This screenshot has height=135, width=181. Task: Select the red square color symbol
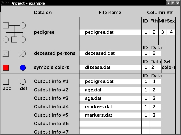coord(6,67)
